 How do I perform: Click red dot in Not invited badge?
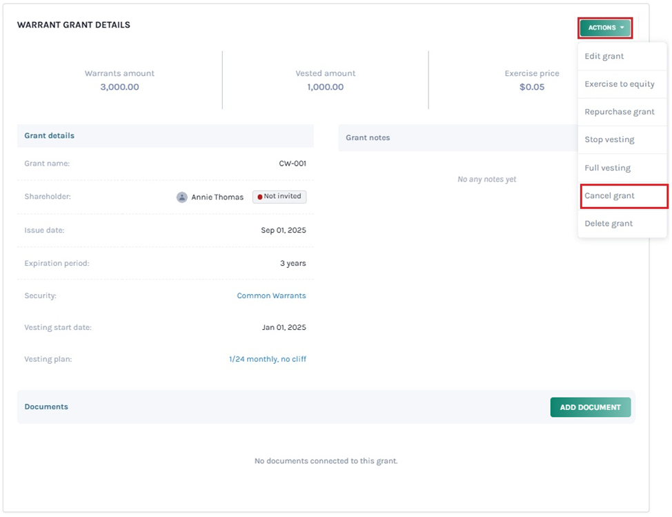pyautogui.click(x=260, y=197)
